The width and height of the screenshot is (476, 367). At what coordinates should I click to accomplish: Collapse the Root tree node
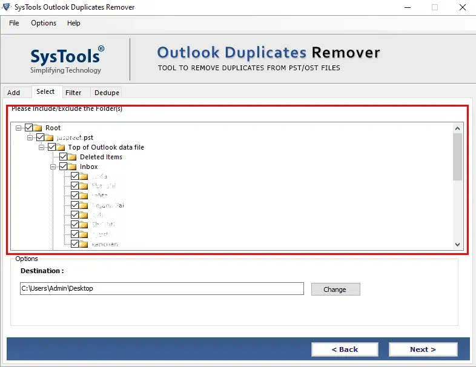(x=19, y=128)
